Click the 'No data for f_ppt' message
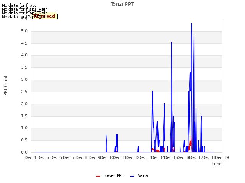The width and height of the screenshot is (245, 183). 19,6
